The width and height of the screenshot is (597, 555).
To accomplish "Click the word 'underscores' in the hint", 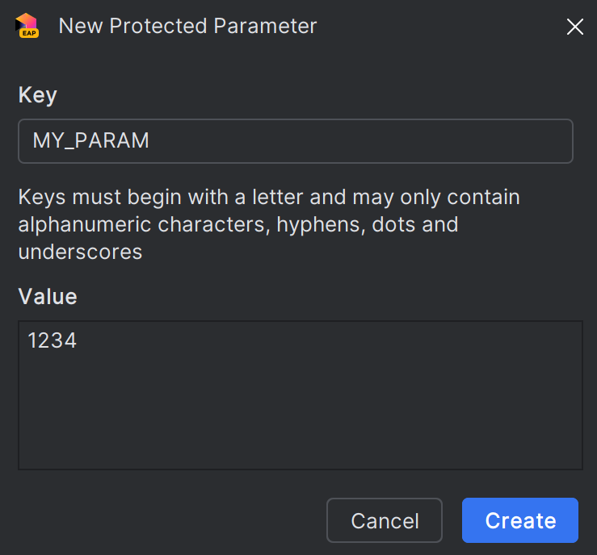I will tap(80, 252).
